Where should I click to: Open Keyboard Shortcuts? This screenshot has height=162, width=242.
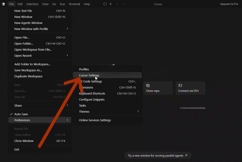(107, 93)
